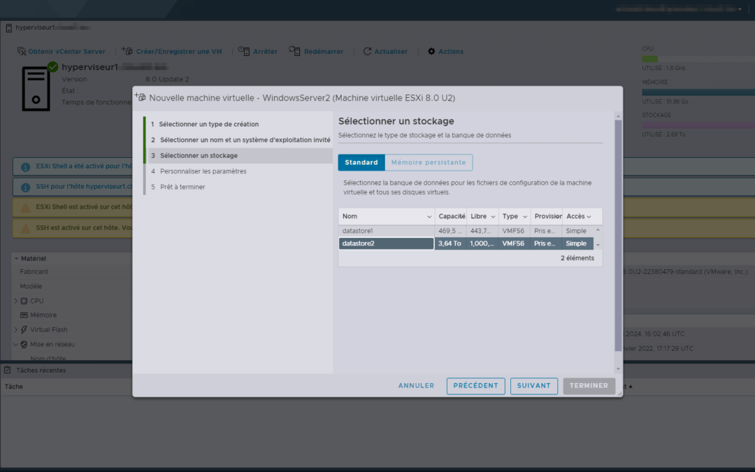The image size is (755, 472).
Task: Open the Type column dropdown arrow
Action: (525, 217)
